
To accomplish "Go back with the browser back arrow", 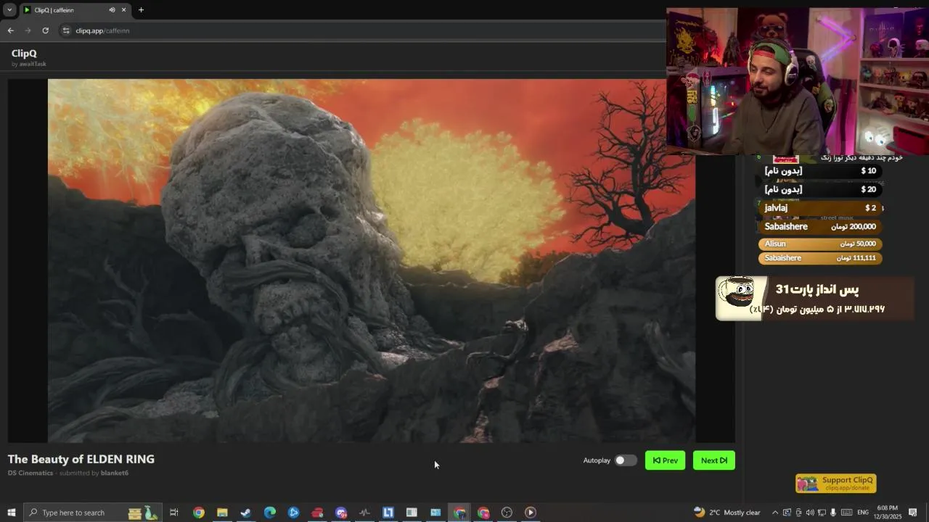I will (10, 30).
